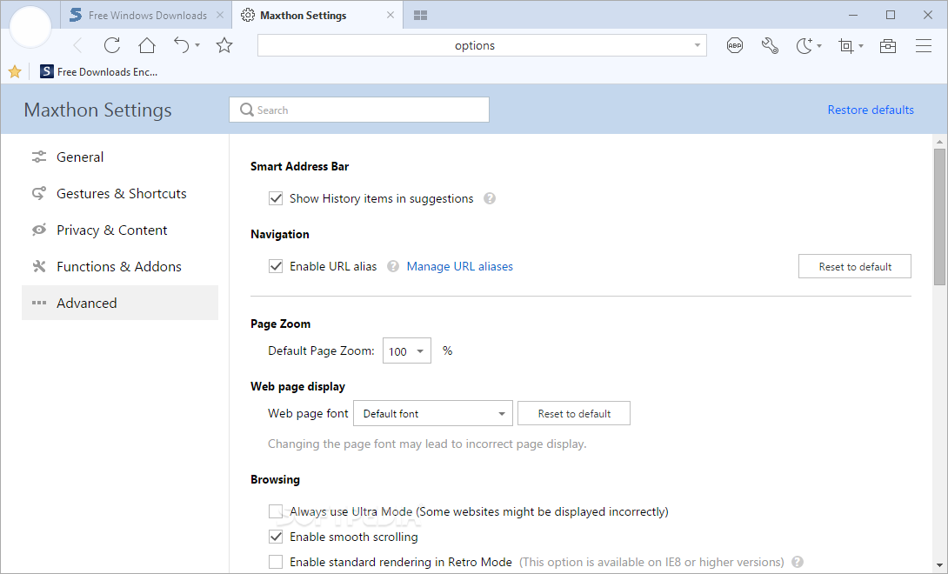Close the Maxthon Settings tab
The image size is (948, 574).
[x=391, y=15]
